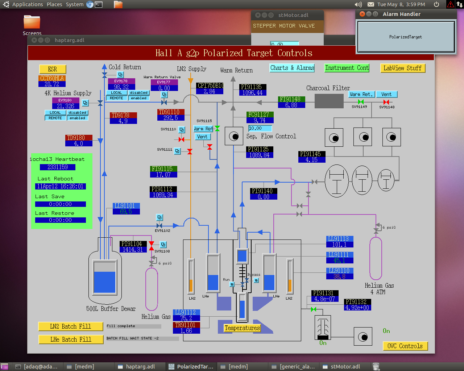Select disabled for EV9180
The image size is (464, 371).
[x=77, y=113]
